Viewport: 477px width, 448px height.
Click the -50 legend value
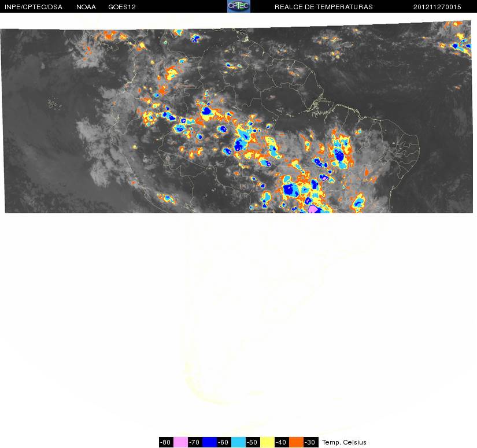[253, 442]
